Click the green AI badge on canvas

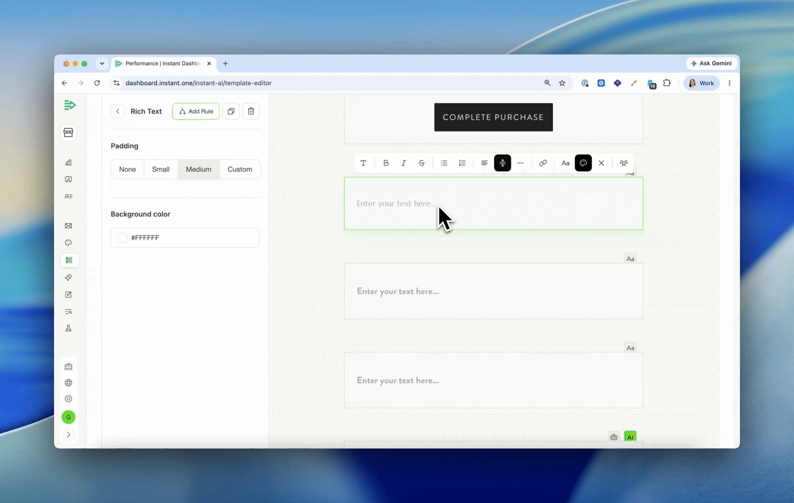coord(630,437)
